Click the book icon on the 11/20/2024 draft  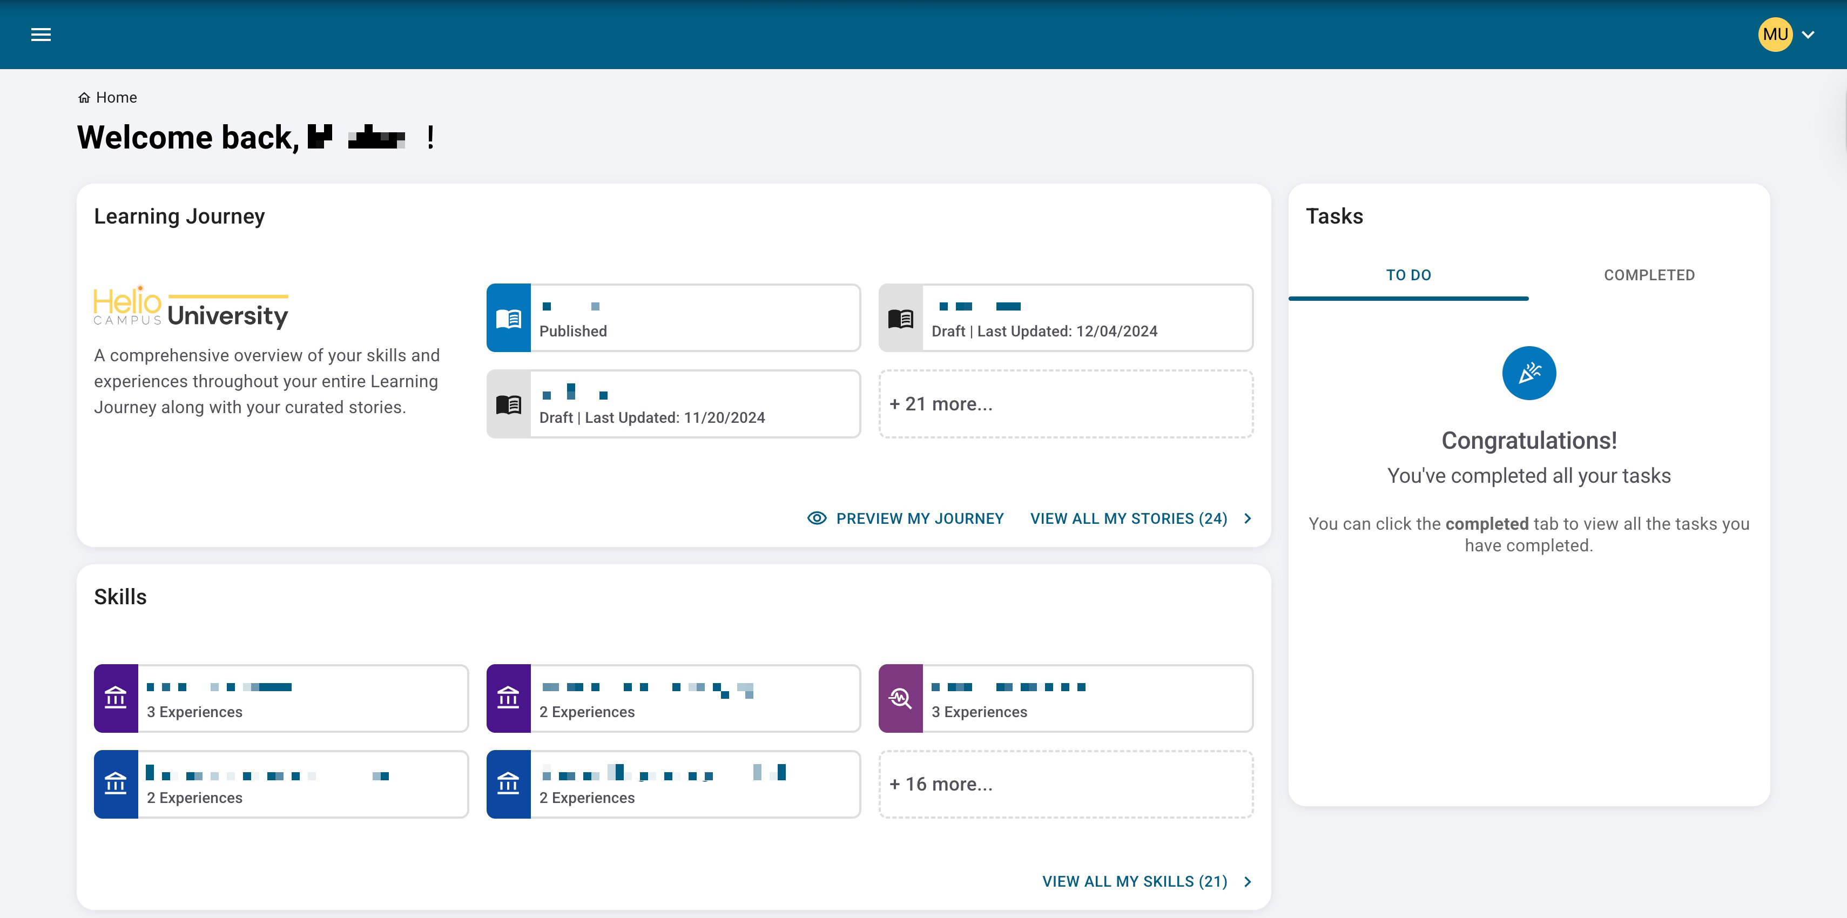tap(508, 404)
